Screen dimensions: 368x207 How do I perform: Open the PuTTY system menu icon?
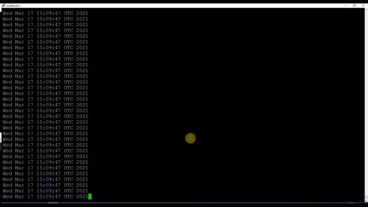pos(3,5)
